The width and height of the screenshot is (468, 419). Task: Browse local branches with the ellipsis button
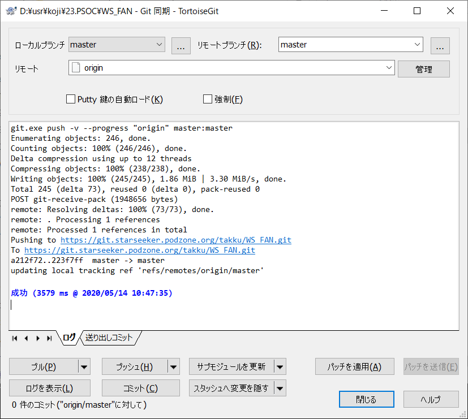click(181, 45)
